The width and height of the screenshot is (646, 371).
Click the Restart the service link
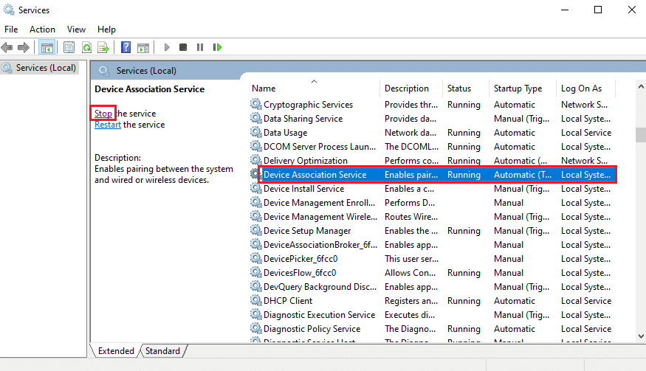(108, 125)
